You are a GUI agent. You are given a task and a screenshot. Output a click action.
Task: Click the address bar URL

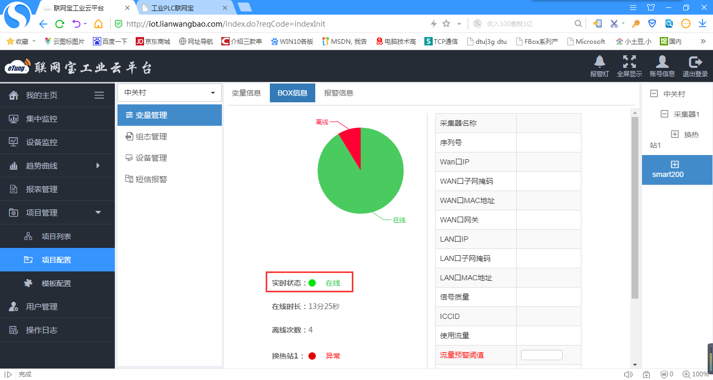pyautogui.click(x=226, y=24)
